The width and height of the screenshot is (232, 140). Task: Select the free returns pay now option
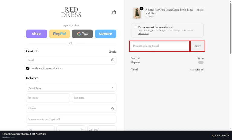135,27
